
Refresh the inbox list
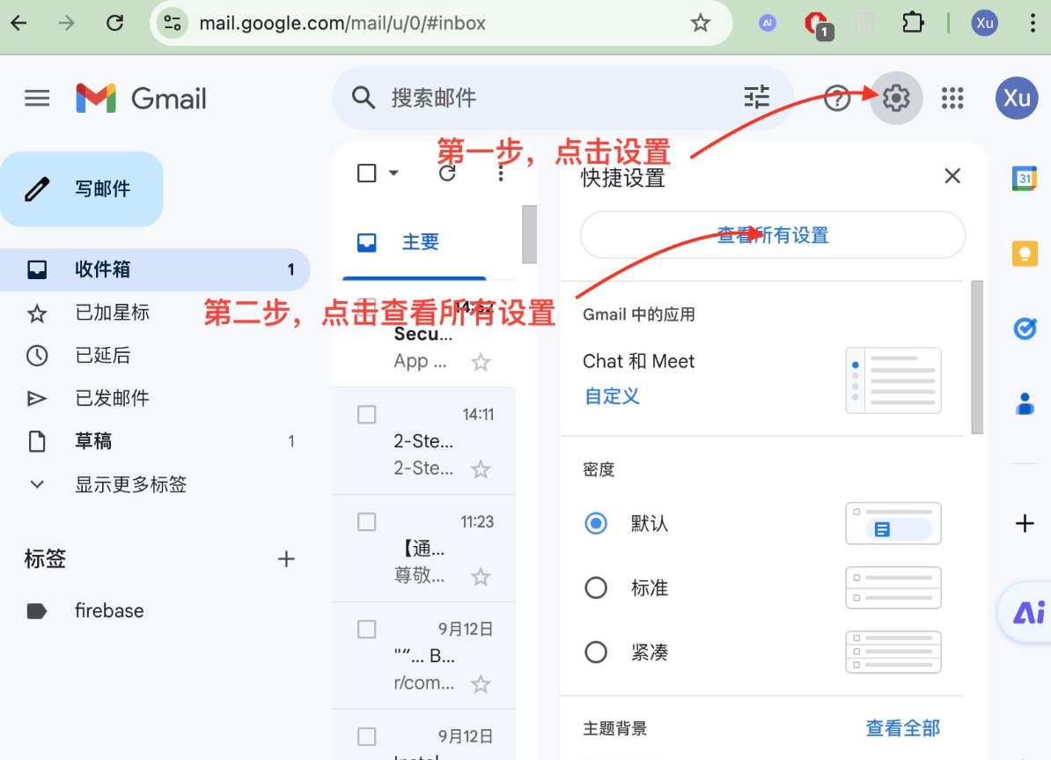[x=448, y=173]
